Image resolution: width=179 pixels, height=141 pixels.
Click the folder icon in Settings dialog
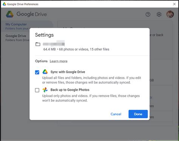38,44
